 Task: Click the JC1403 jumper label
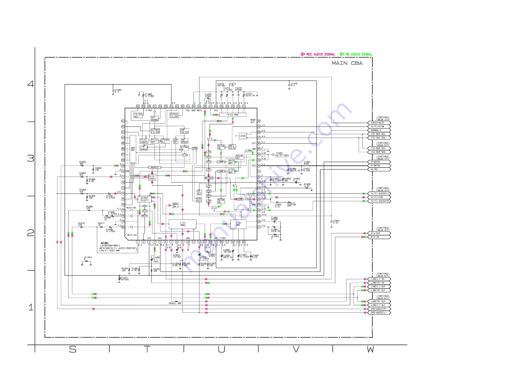(x=88, y=258)
